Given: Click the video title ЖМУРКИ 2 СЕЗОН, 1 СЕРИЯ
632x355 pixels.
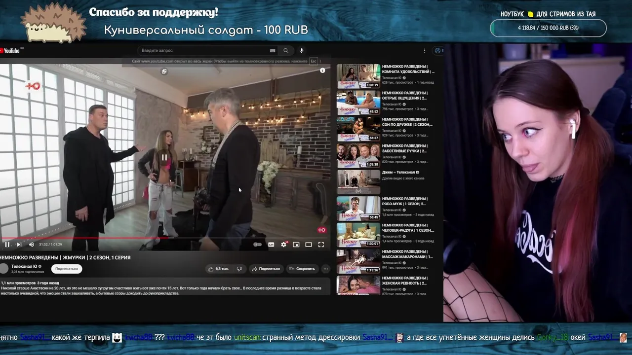Looking at the screenshot, I should point(65,257).
